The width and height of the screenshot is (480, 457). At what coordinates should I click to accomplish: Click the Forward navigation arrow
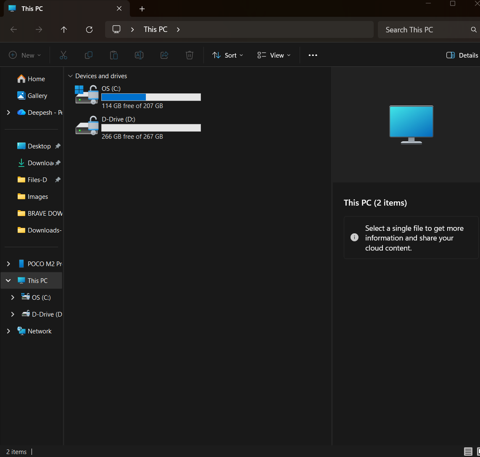coord(39,29)
